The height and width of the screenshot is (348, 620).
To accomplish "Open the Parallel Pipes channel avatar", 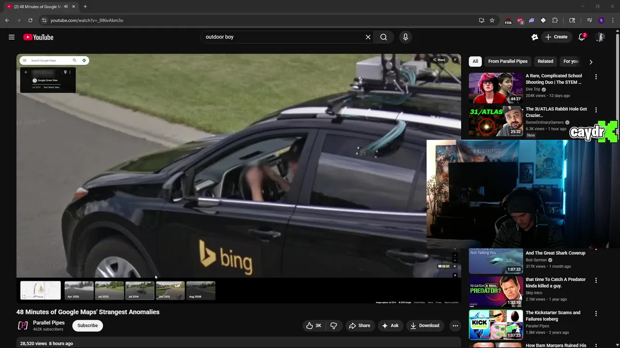I will [23, 326].
